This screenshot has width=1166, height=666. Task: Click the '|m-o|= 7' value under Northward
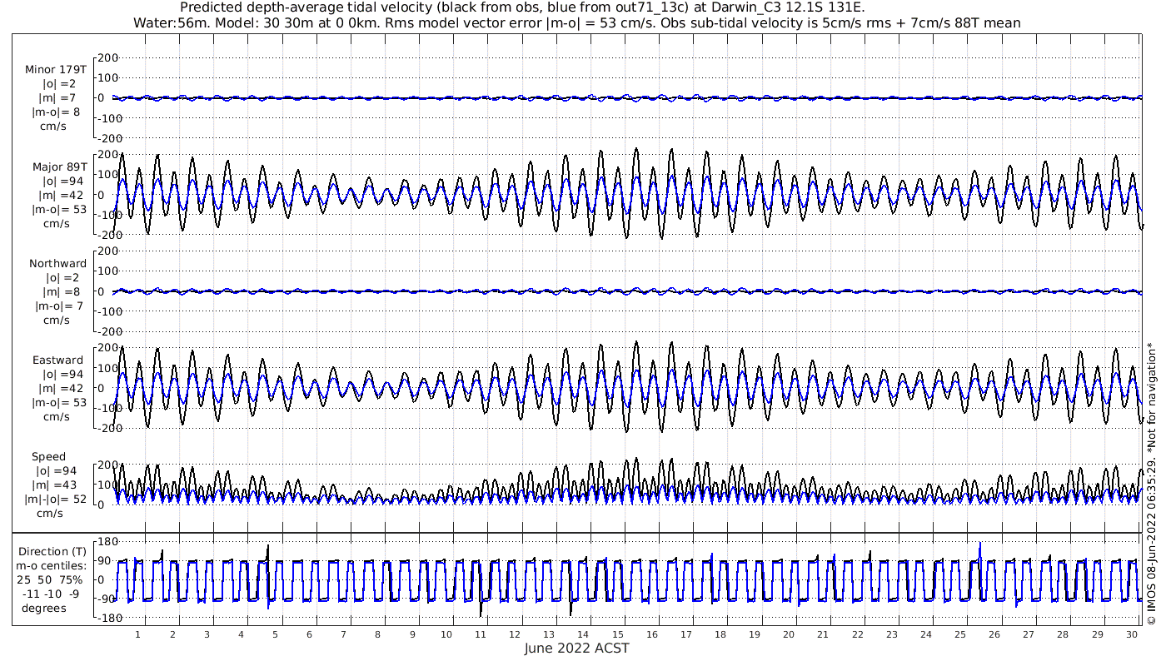[57, 306]
